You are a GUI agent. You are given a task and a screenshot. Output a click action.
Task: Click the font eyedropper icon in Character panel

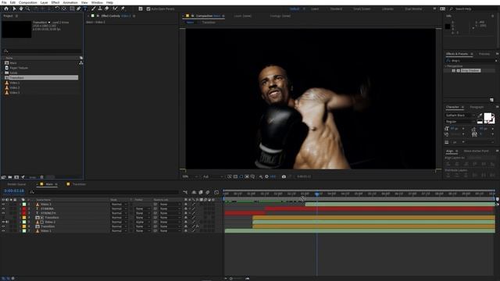click(x=480, y=116)
